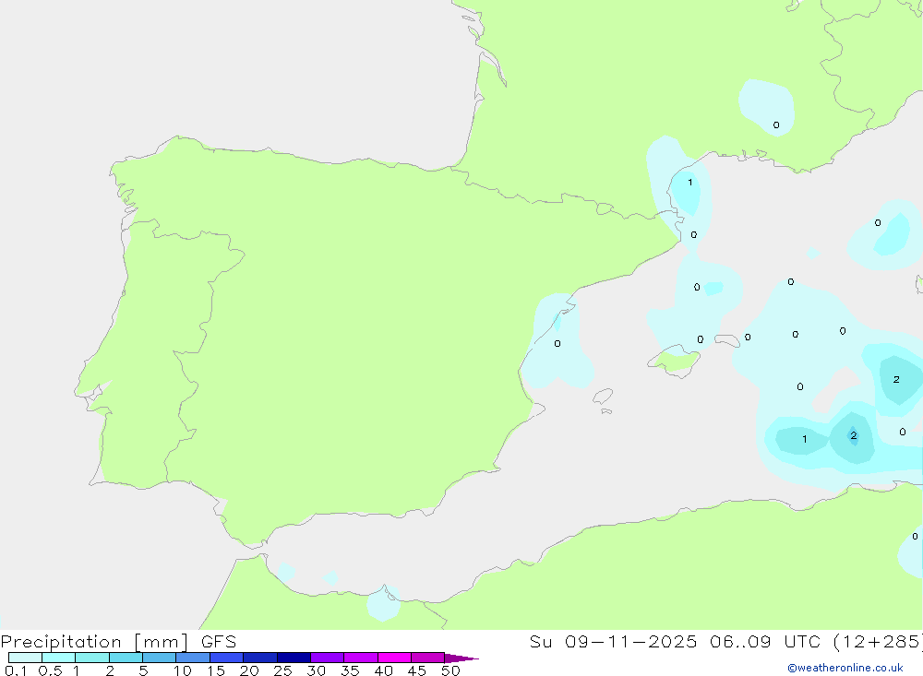Screen dimensions: 923x676
Task: Choose the 35–40 mm violet legend swatch
Action: pyautogui.click(x=360, y=658)
